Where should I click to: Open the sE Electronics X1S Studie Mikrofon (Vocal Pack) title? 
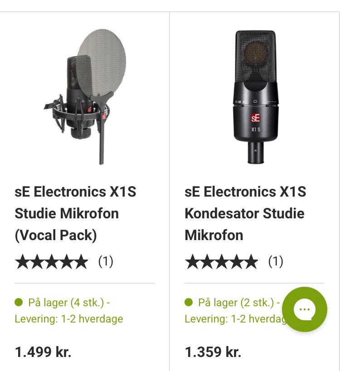click(x=75, y=213)
